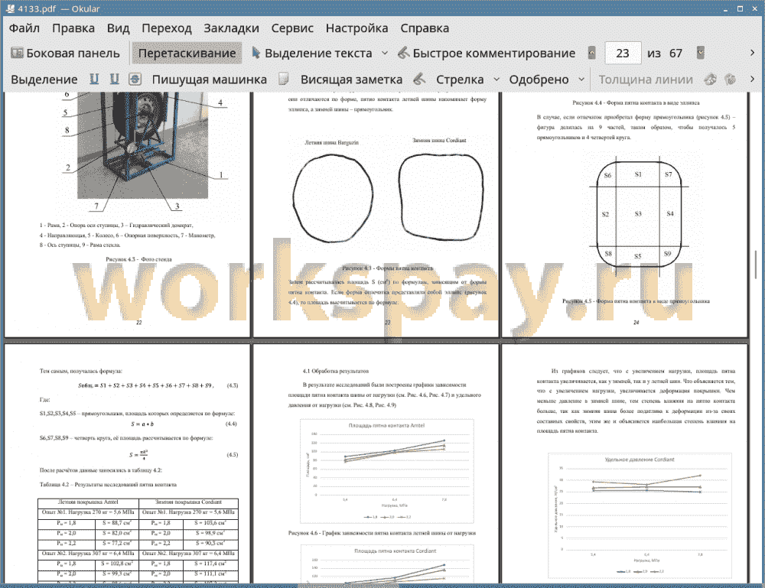Click label 'Летняя шина Barguzin'
The height and width of the screenshot is (588, 765).
(332, 143)
